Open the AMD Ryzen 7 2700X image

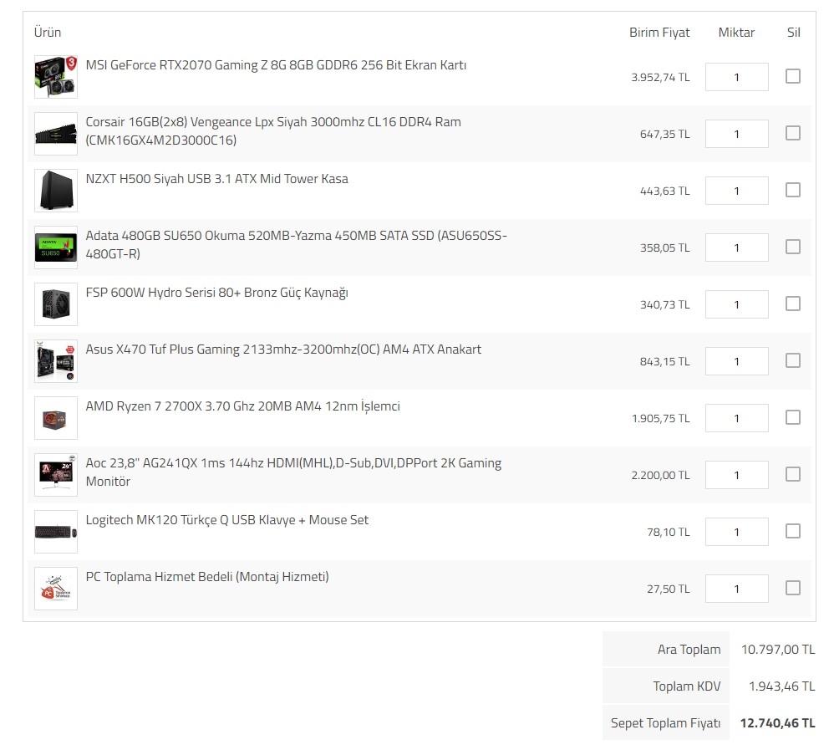coord(56,418)
